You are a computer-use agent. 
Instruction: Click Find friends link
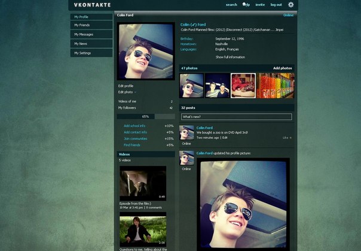[x=132, y=145]
